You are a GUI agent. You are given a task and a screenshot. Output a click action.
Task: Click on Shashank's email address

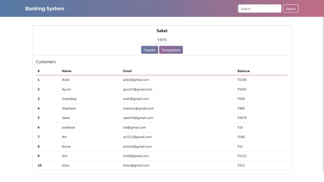[x=138, y=108]
